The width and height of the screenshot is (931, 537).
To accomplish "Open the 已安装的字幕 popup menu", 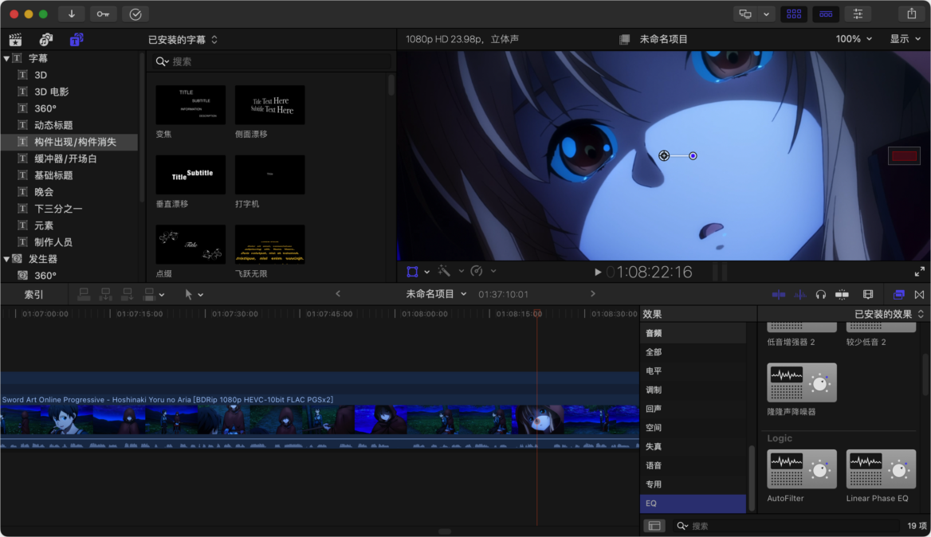I will (183, 40).
